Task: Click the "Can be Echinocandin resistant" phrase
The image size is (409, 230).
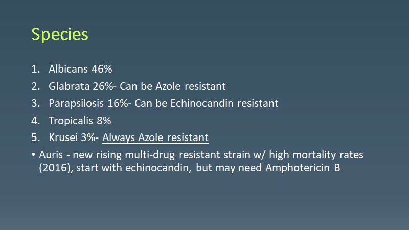Action: 206,103
